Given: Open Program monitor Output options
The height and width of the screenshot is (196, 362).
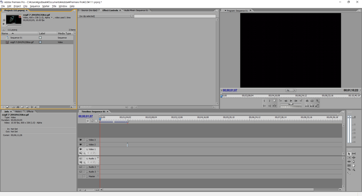Looking at the screenshot, I should tap(318, 101).
